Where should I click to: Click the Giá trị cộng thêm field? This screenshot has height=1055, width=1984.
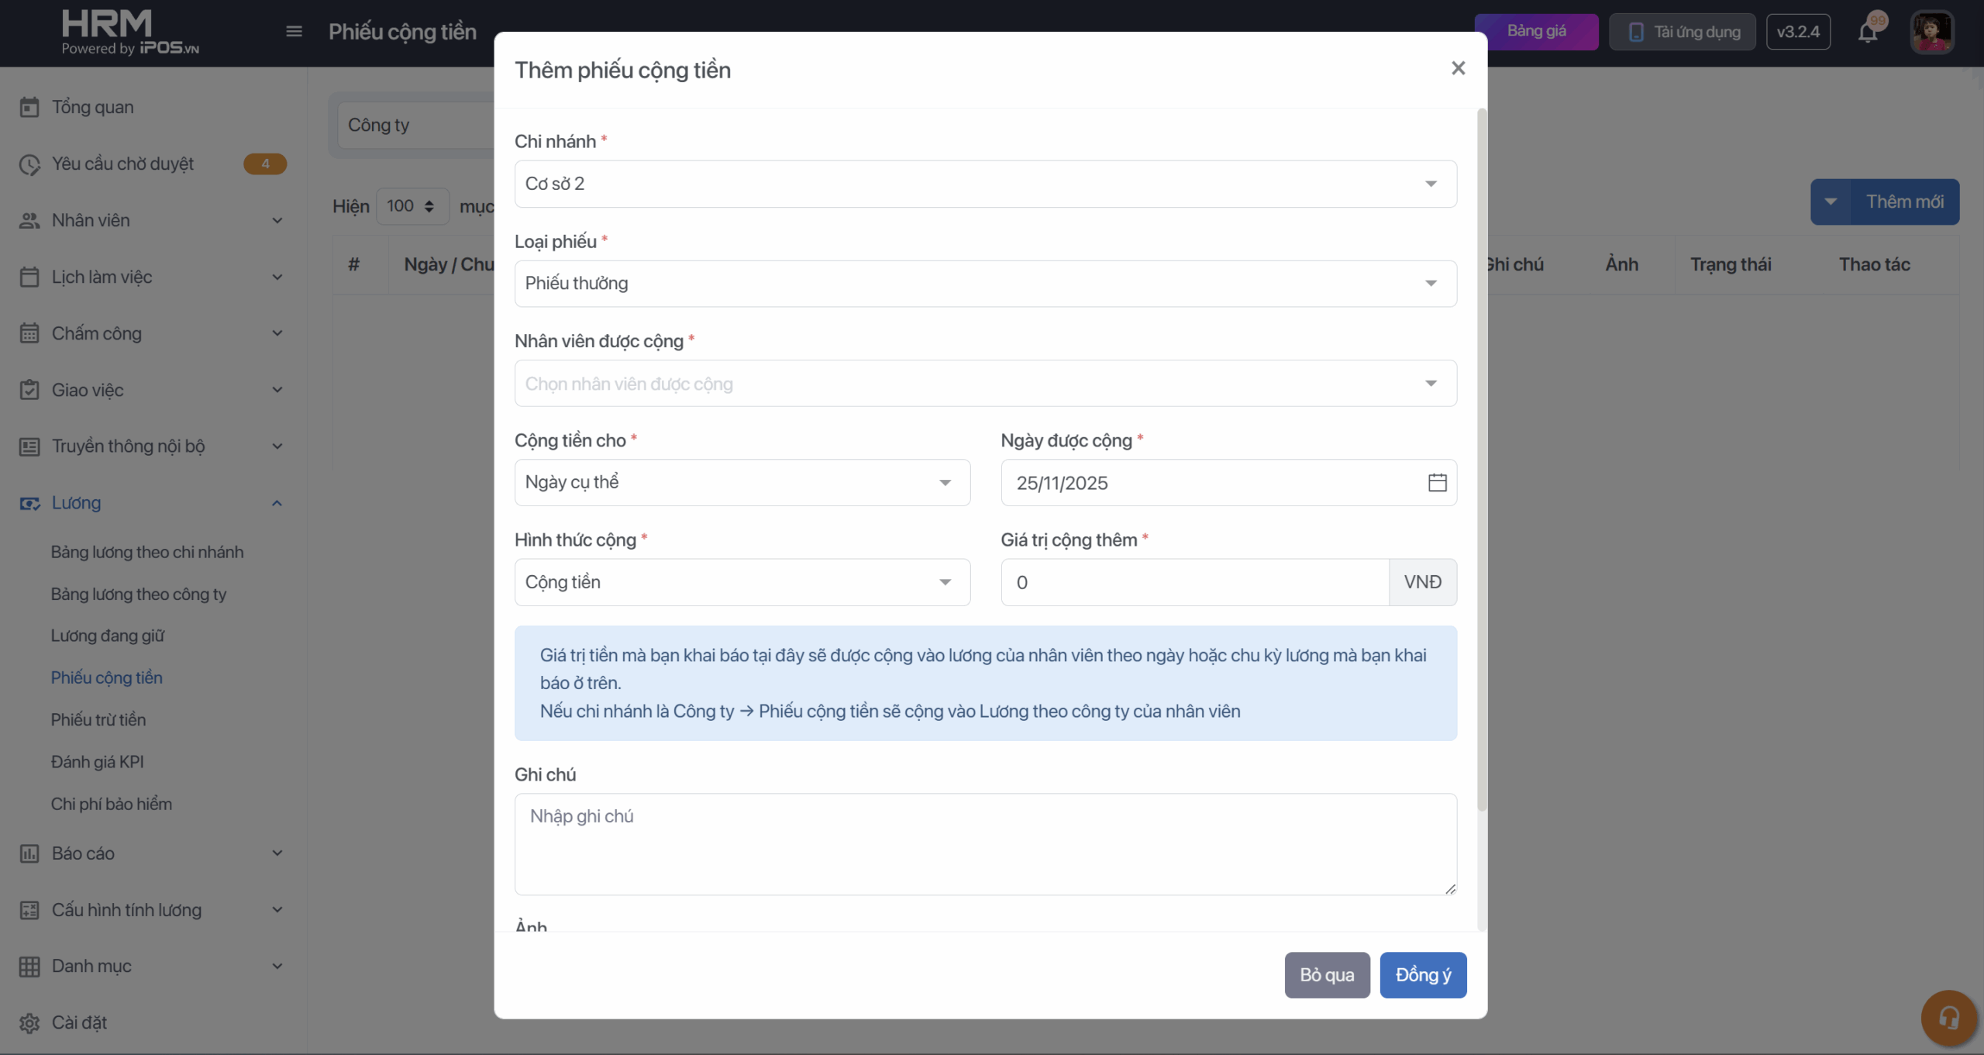coord(1194,582)
